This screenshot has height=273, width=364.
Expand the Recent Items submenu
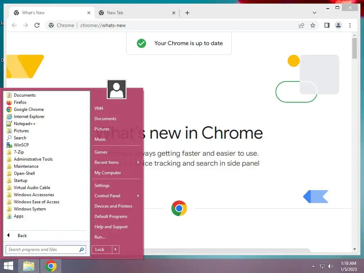(117, 162)
